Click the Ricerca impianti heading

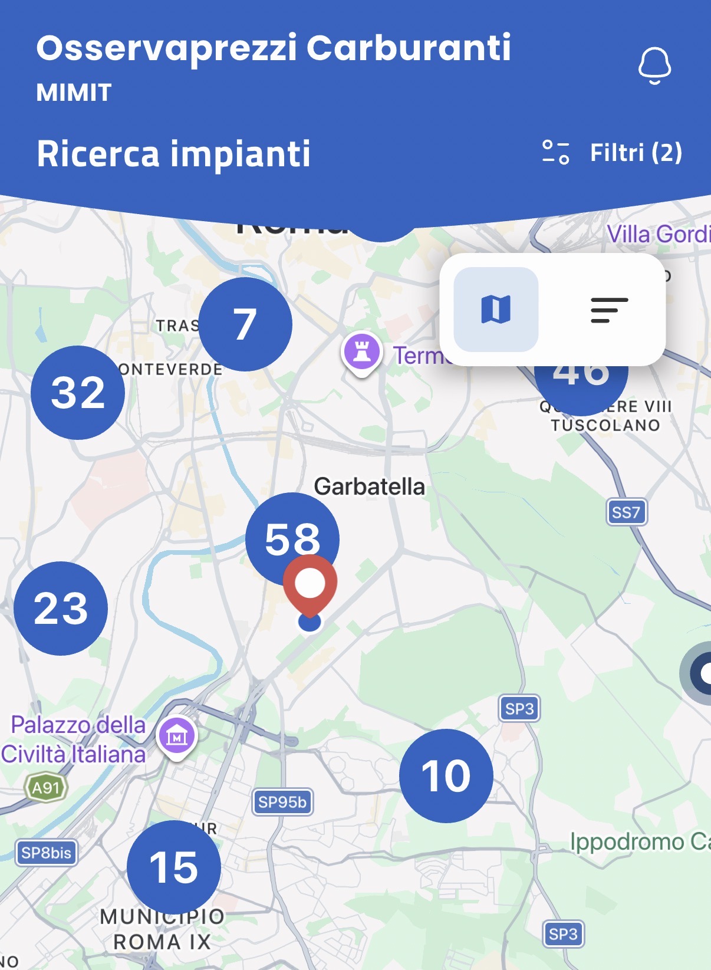(173, 153)
